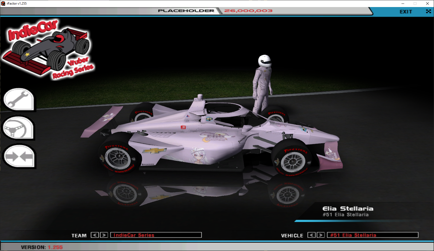Minimize the rFactor window
The width and height of the screenshot is (434, 251).
click(403, 4)
